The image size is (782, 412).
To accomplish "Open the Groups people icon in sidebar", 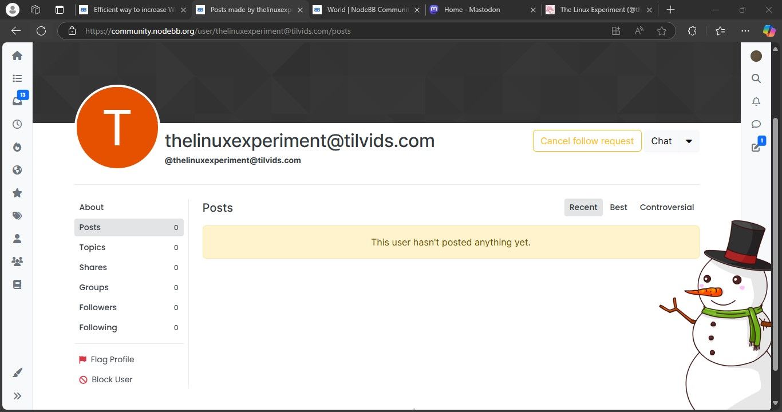I will click(17, 262).
